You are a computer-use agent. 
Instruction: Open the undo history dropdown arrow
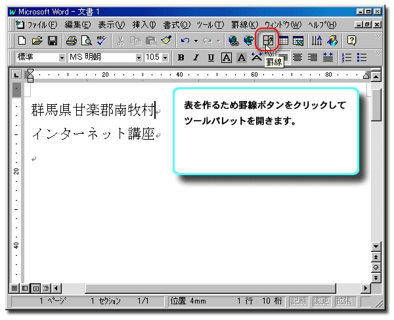196,41
